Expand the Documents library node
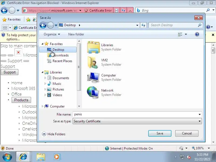 pyautogui.click(x=45, y=78)
